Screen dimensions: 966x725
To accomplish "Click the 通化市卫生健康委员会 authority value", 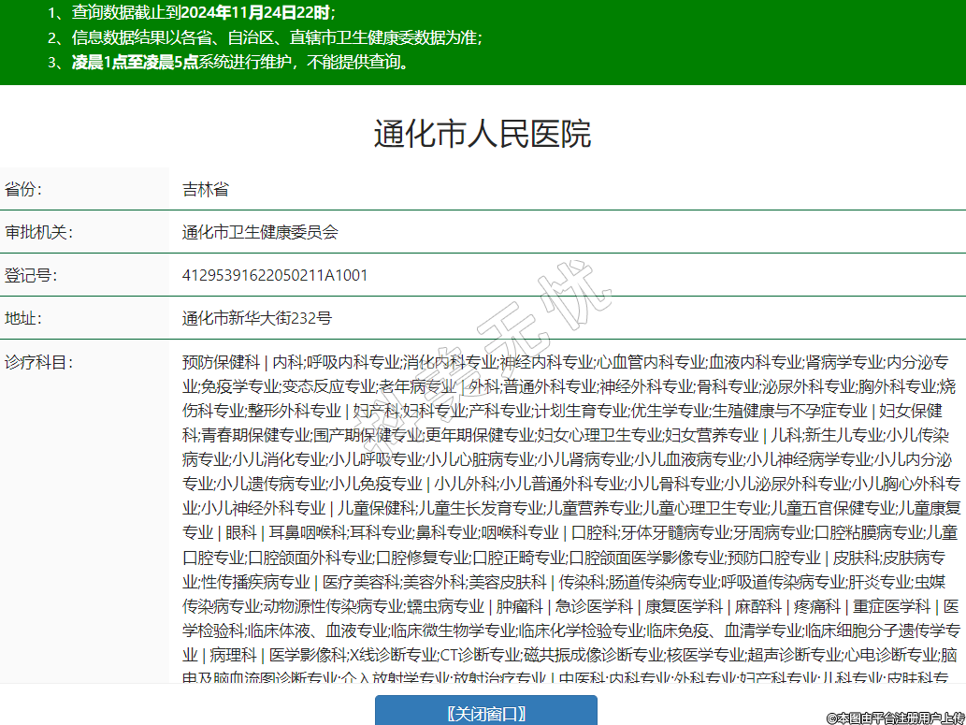I will click(260, 232).
